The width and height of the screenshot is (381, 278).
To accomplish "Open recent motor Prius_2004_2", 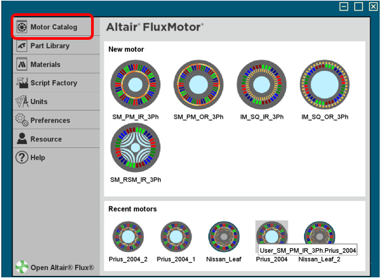I will pos(128,237).
